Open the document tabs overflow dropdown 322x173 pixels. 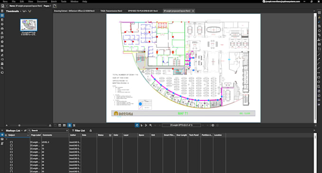pyautogui.click(x=314, y=11)
